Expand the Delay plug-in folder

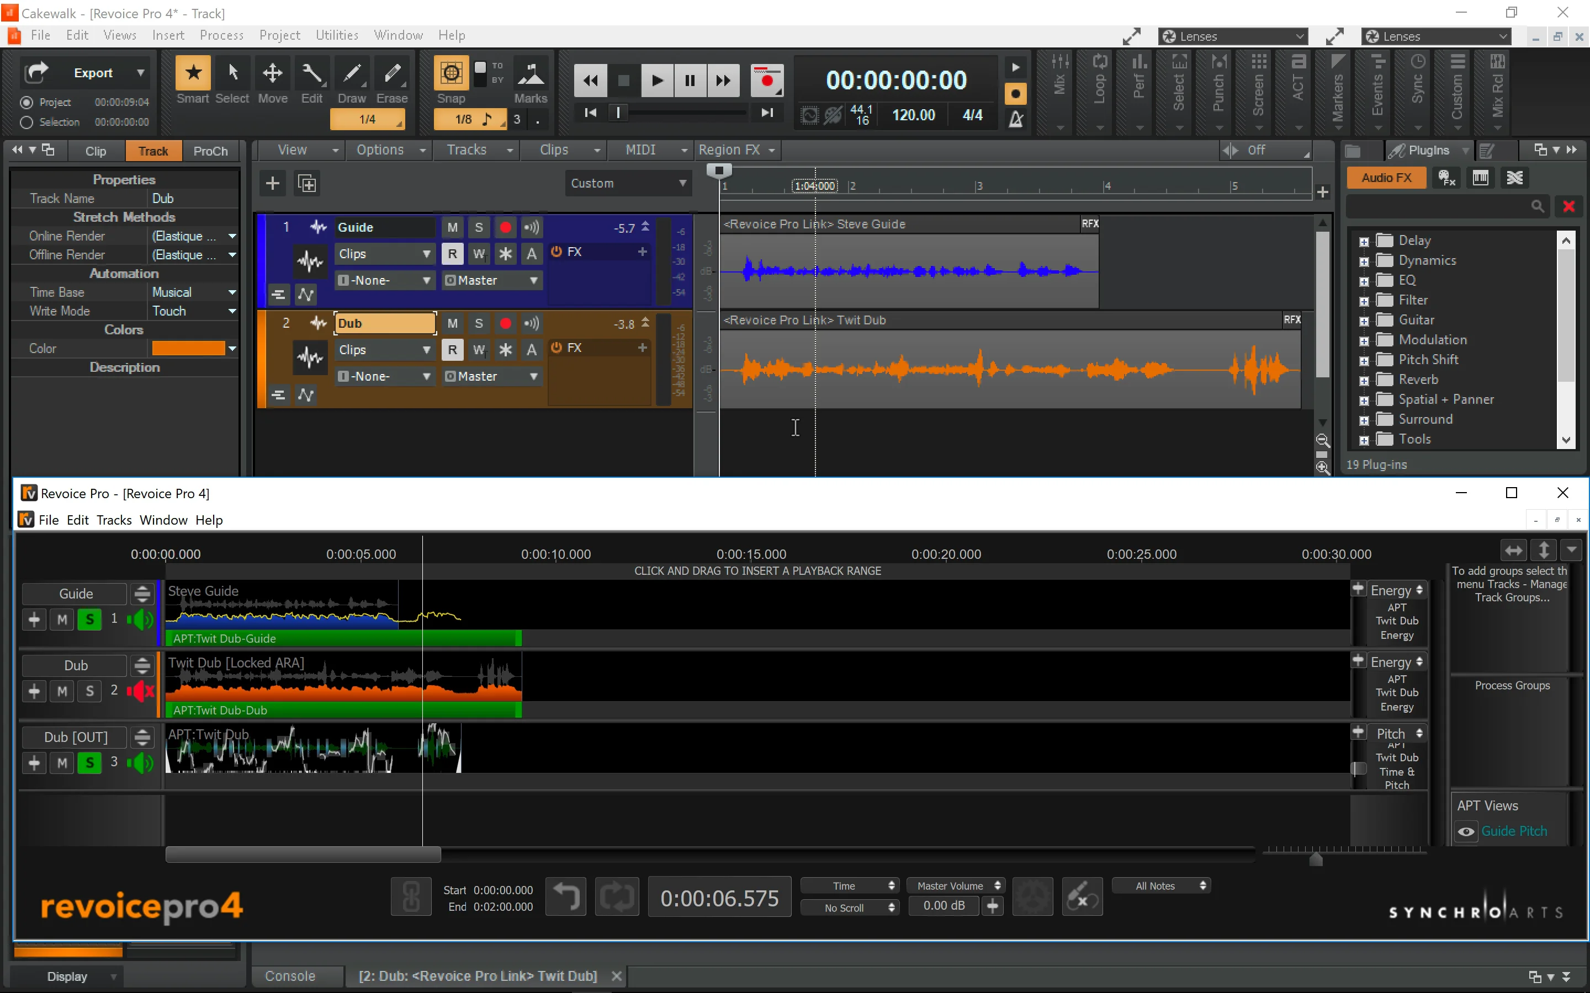tap(1364, 242)
